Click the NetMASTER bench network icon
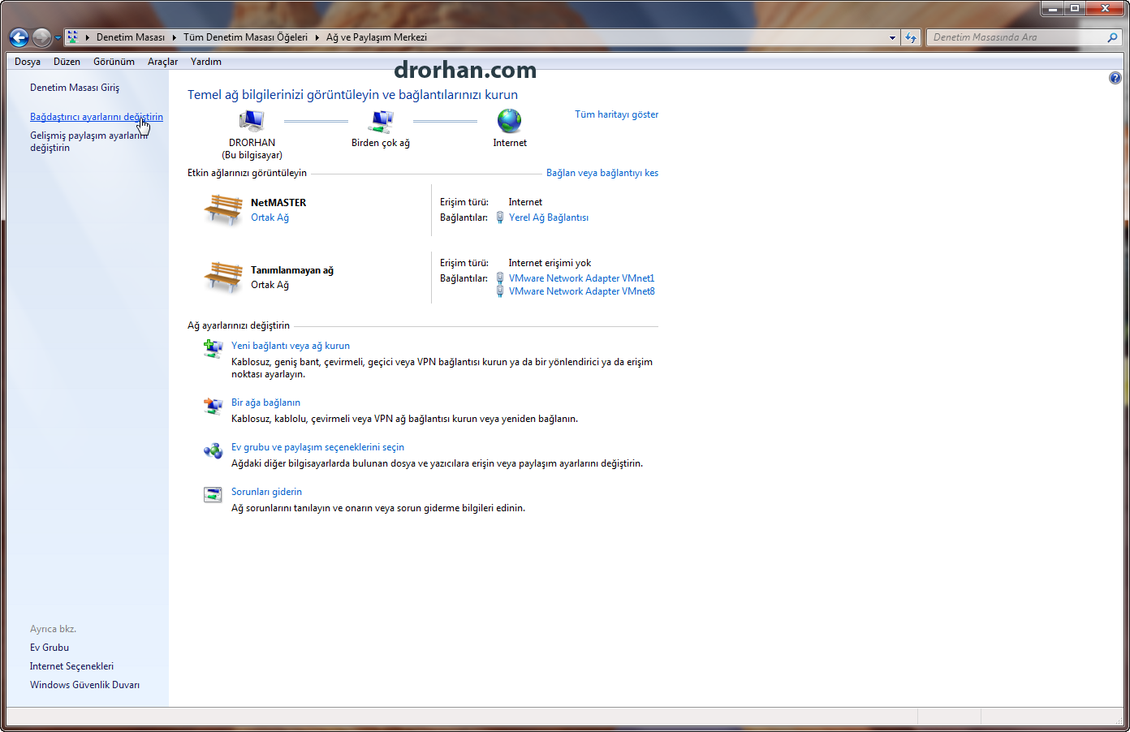1130x732 pixels. tap(223, 209)
